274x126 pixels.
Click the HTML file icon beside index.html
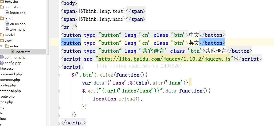(12, 52)
